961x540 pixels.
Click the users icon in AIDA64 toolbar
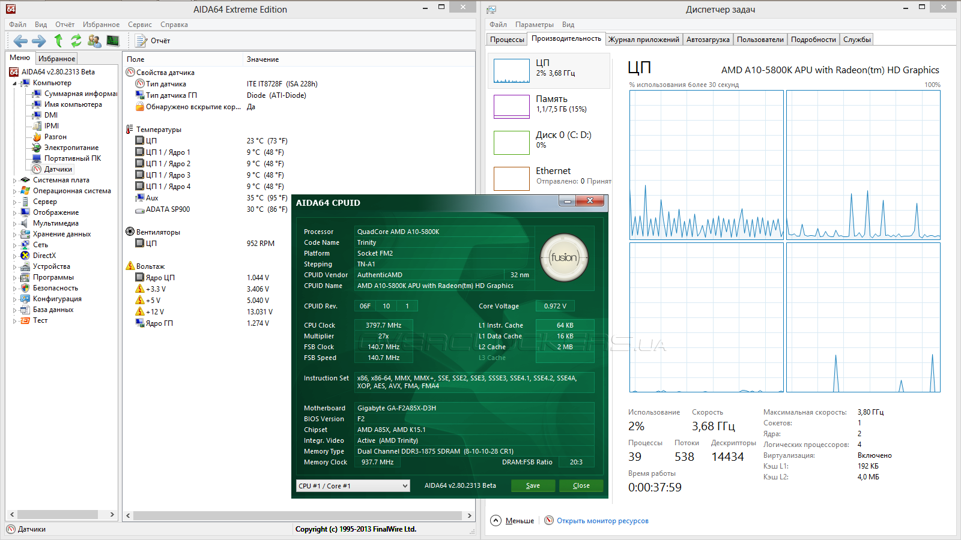pyautogui.click(x=94, y=41)
